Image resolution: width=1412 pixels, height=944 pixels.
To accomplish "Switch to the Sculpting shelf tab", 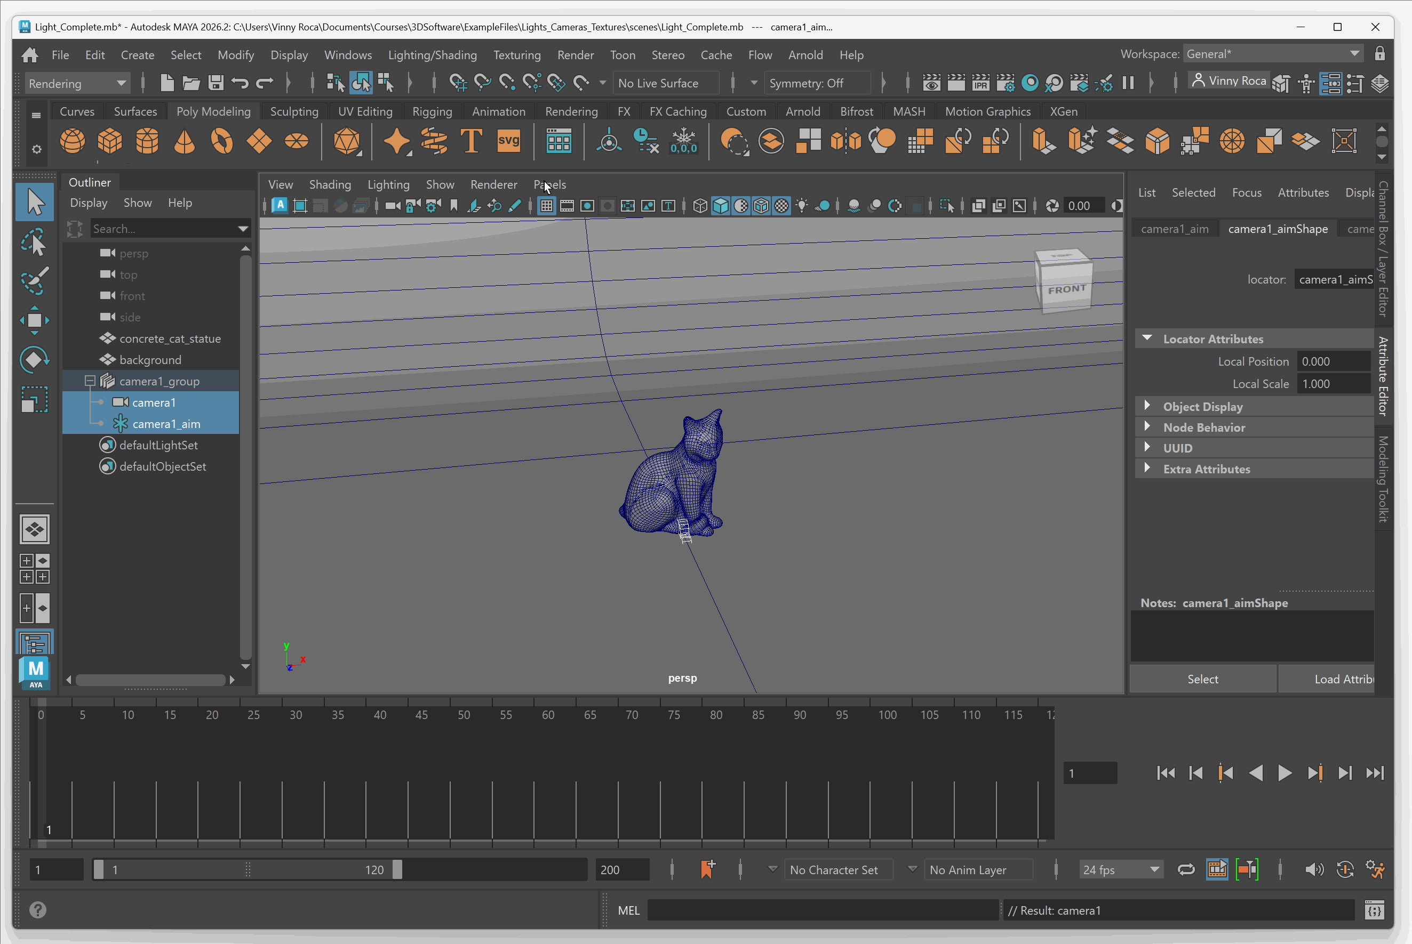I will click(294, 111).
